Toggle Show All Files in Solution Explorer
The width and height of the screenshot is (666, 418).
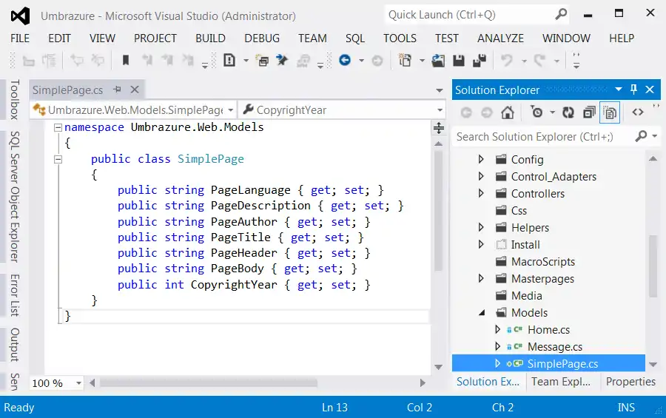(x=610, y=112)
